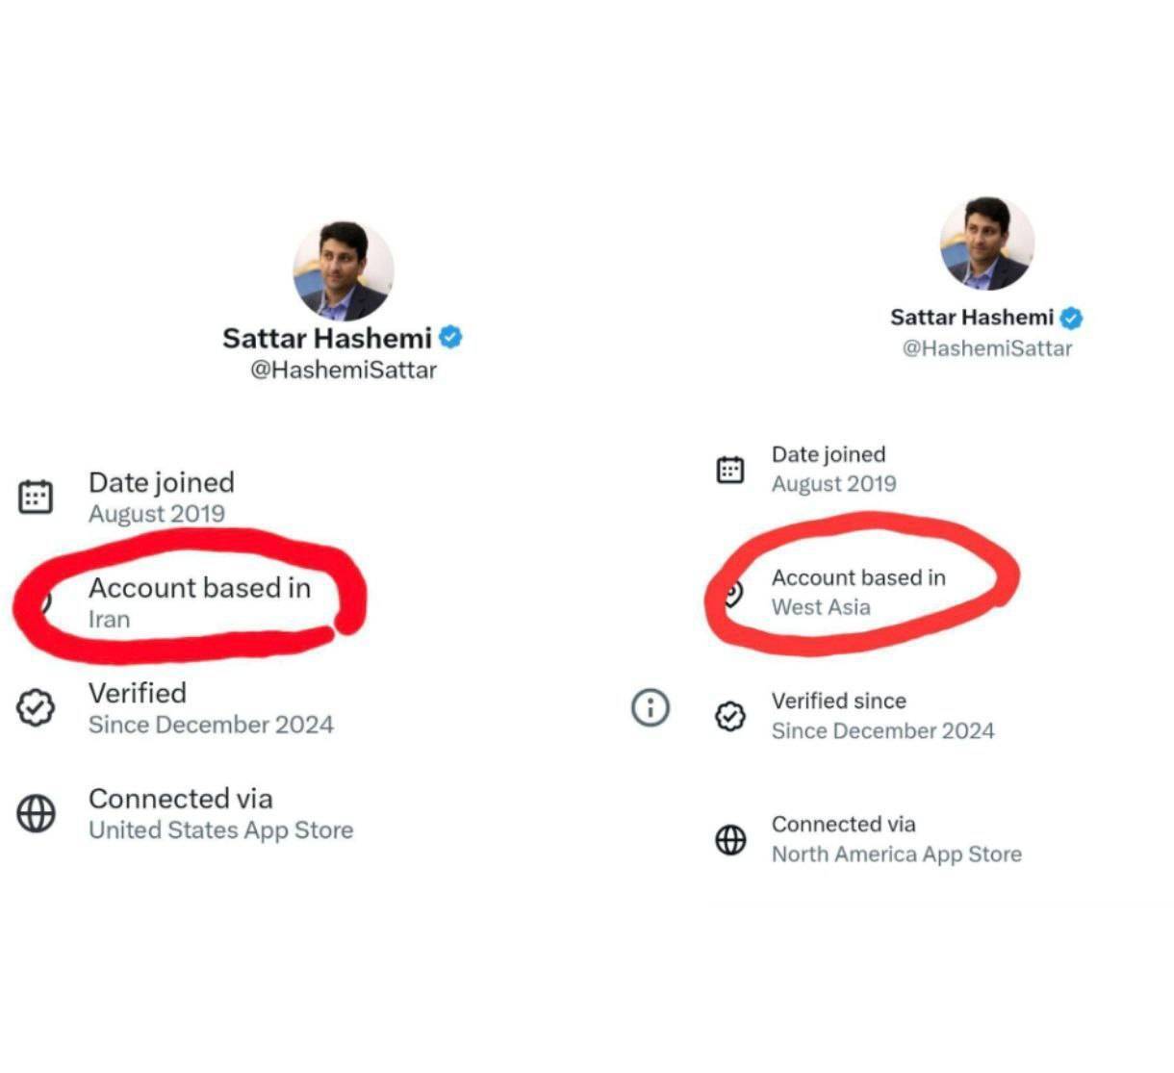Click calendar icon beside the smaller Date joined

730,470
